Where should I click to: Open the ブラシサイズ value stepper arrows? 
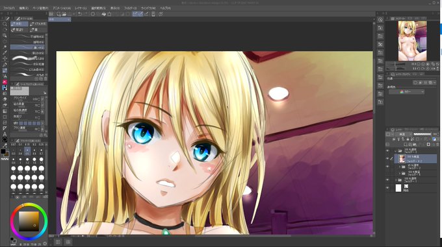pos(40,99)
